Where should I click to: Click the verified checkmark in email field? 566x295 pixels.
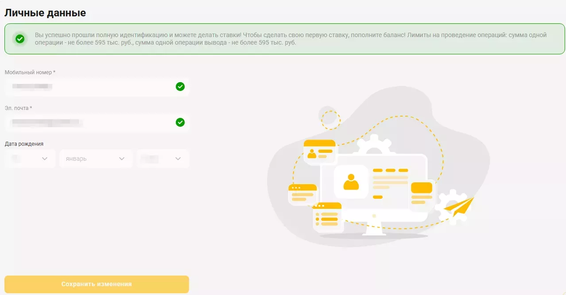point(180,122)
